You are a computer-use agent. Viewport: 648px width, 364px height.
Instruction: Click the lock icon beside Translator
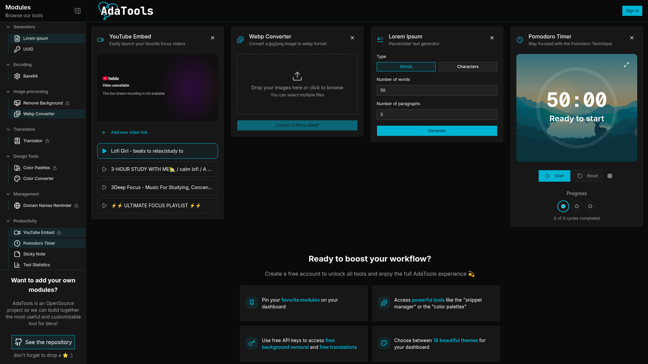click(x=47, y=141)
